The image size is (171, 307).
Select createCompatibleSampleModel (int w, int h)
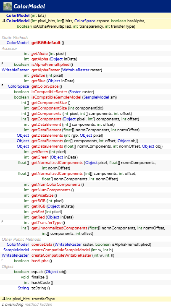click(72, 250)
